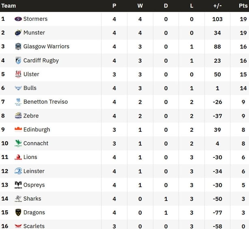Select the Bulls team logo

click(x=18, y=88)
